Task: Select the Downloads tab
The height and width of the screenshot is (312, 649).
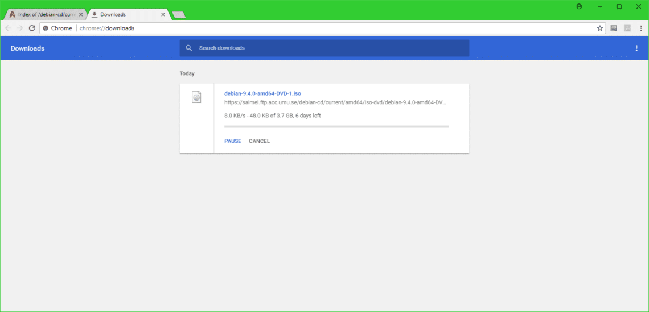Action: 129,14
